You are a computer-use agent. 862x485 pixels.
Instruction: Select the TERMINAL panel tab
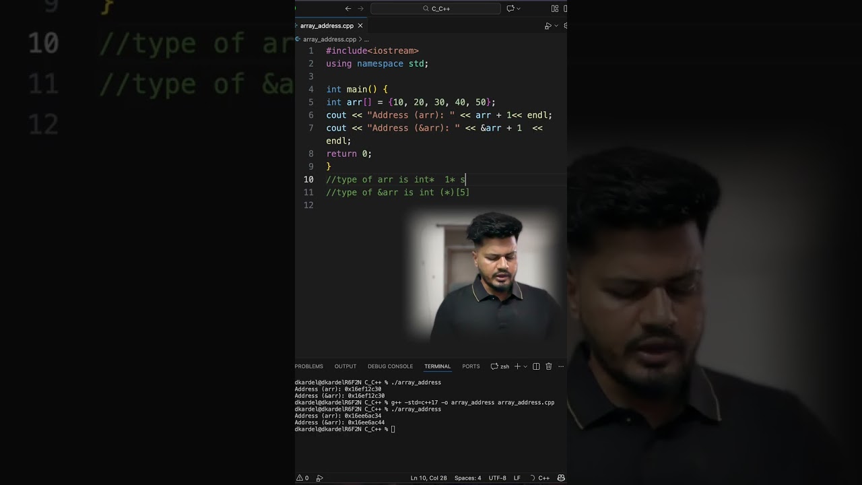(x=437, y=366)
